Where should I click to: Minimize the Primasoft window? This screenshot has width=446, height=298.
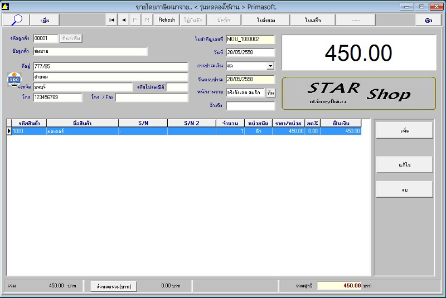pos(407,7)
